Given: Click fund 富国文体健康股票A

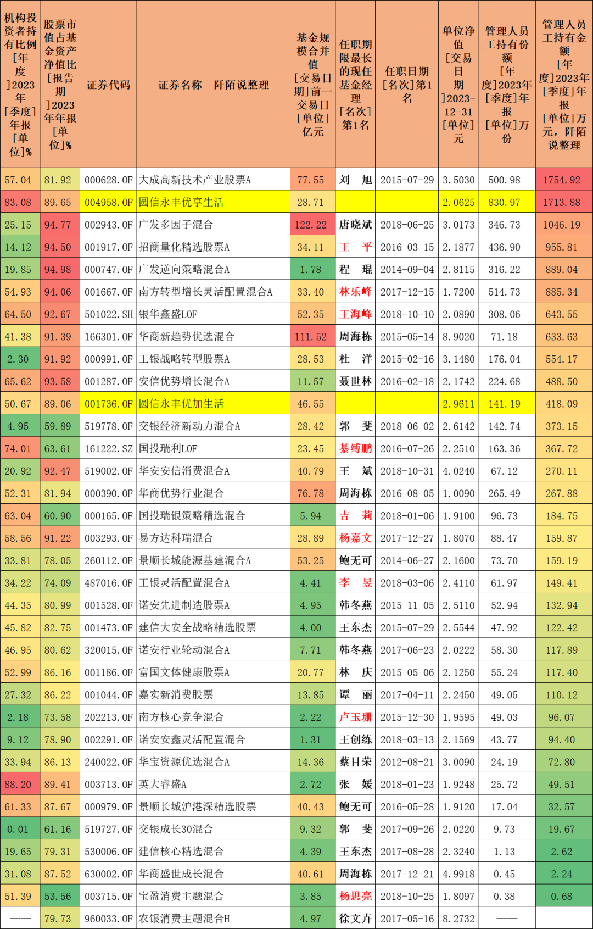Looking at the screenshot, I should pos(184,672).
